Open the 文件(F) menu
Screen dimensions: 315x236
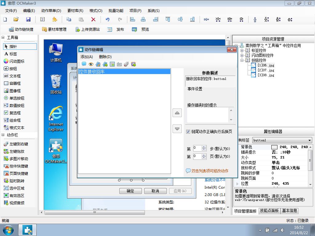click(11, 11)
